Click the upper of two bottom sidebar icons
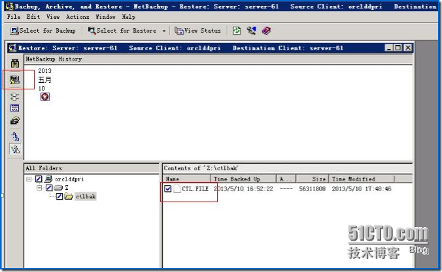 coord(15,137)
